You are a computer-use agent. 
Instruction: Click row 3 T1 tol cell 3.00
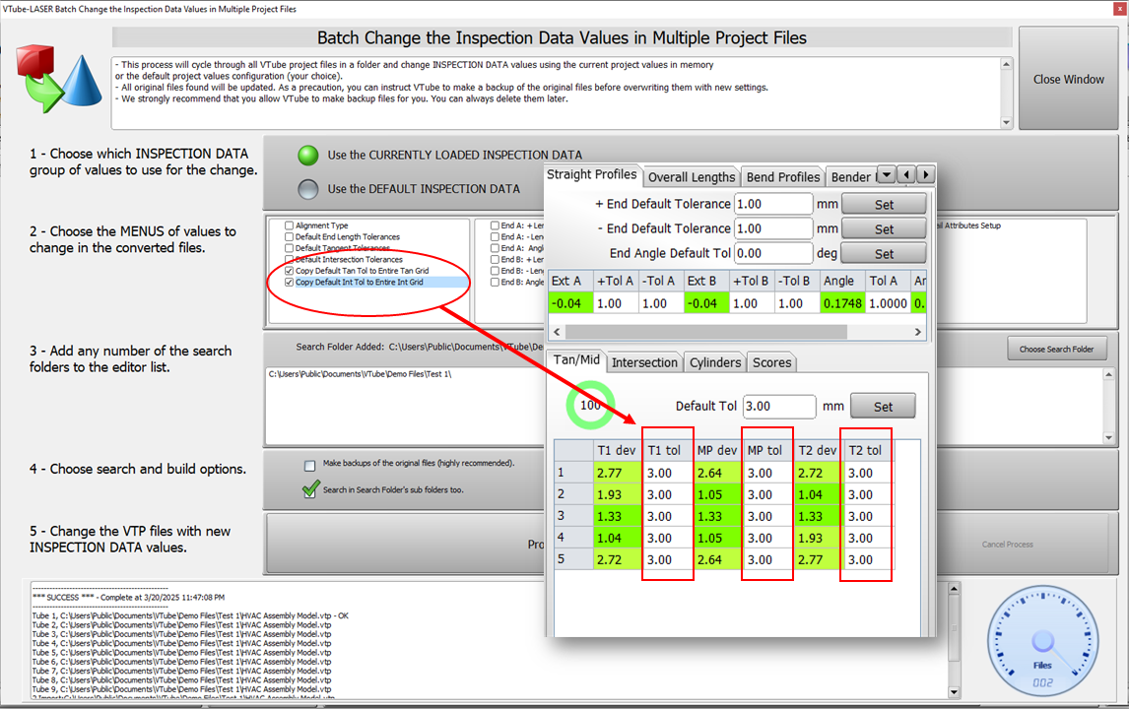point(668,516)
